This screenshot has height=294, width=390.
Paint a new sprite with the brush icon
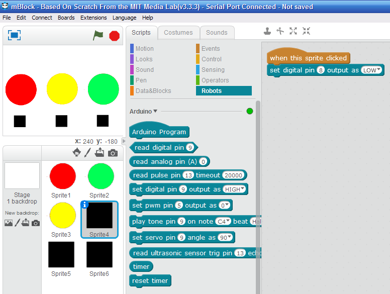tap(87, 152)
